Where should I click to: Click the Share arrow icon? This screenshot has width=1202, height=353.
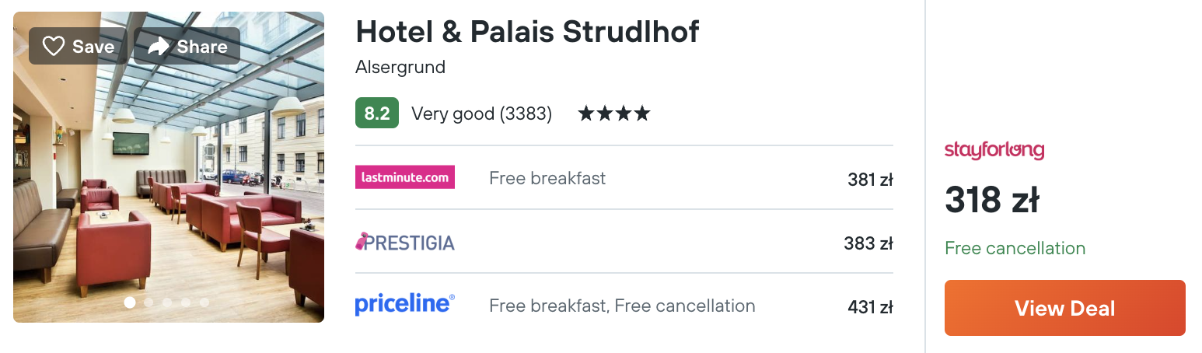click(159, 47)
